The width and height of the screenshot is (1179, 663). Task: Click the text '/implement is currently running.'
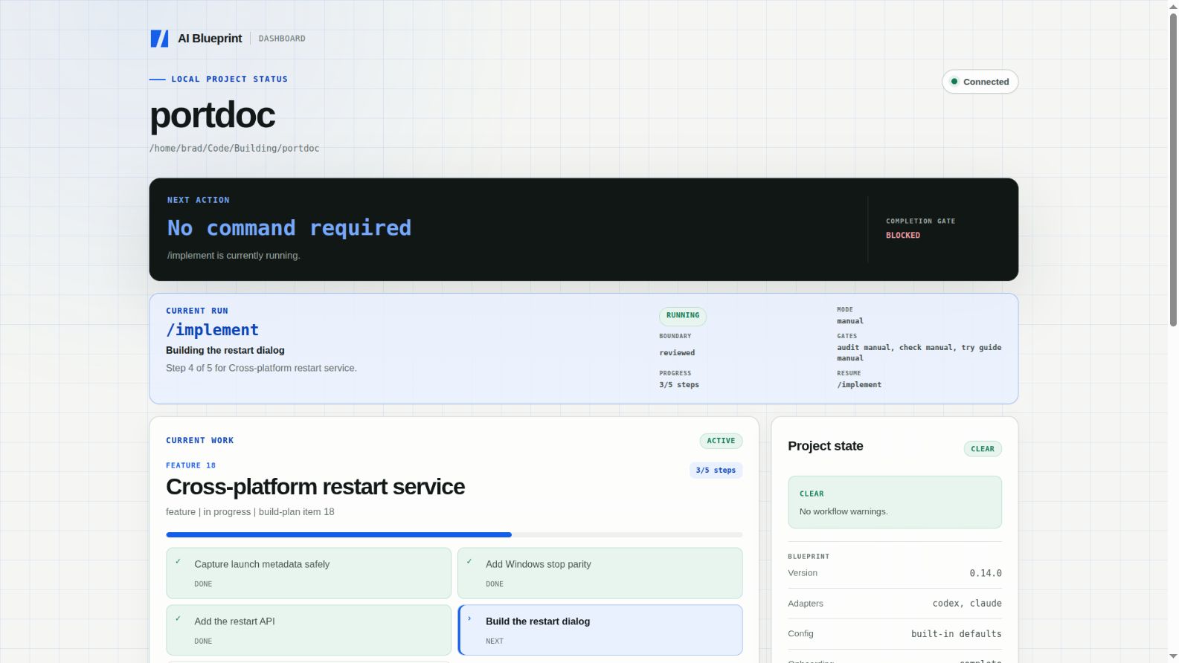(x=234, y=256)
